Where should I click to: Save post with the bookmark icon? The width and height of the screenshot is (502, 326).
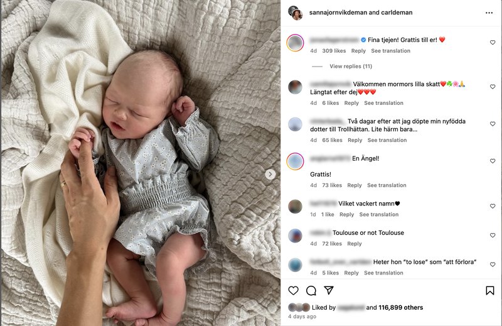coord(490,290)
